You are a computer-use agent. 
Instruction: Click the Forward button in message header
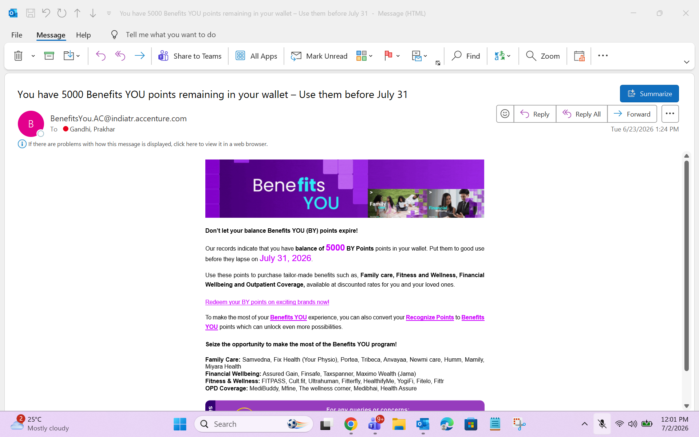click(x=632, y=114)
